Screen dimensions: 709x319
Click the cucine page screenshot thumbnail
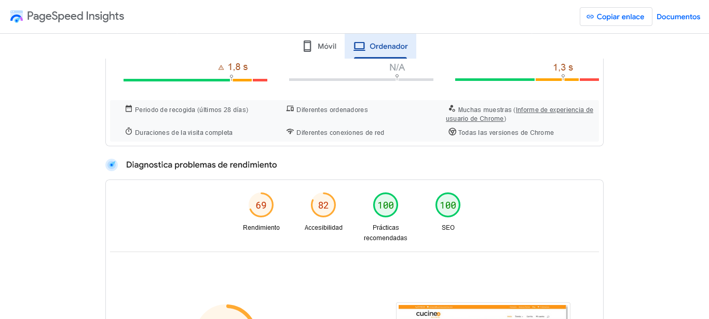[483, 311]
